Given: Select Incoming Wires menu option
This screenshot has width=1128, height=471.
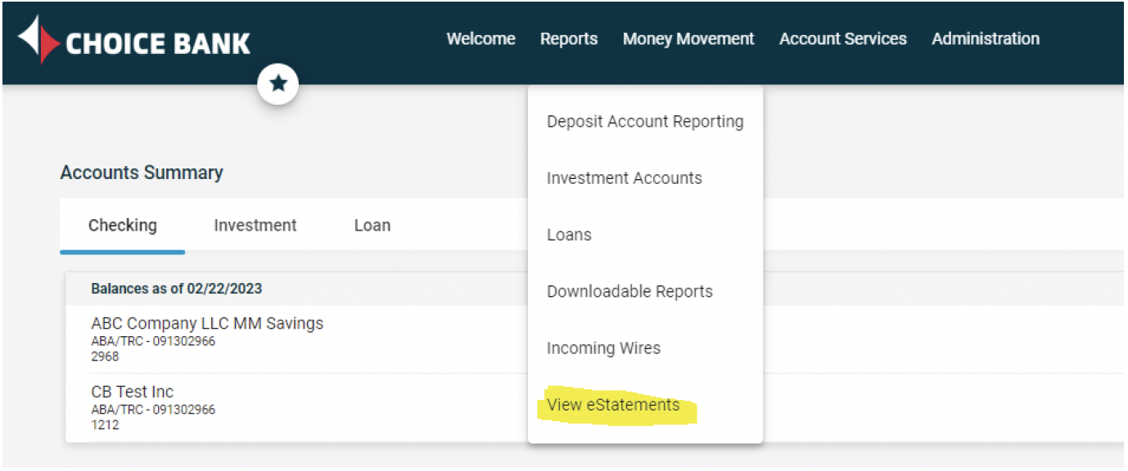Looking at the screenshot, I should (603, 348).
